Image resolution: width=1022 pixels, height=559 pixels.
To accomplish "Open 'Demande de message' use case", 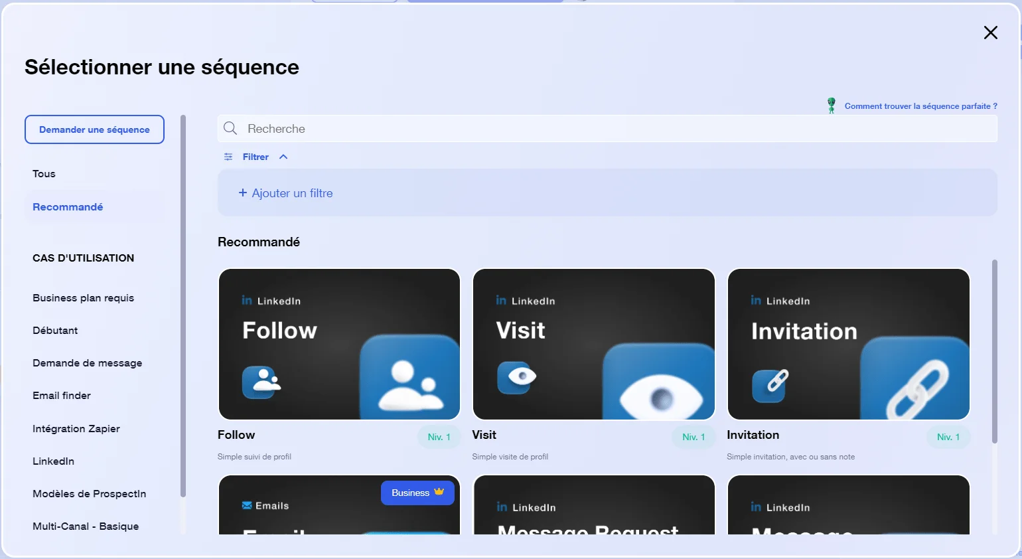I will pos(87,363).
